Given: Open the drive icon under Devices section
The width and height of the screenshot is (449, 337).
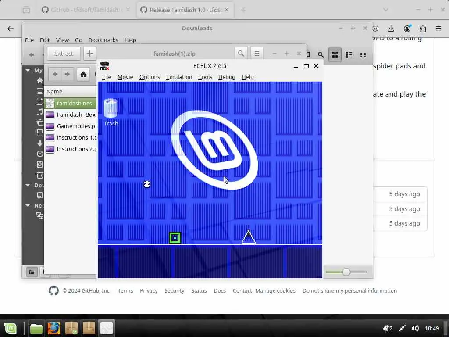Looking at the screenshot, I should [x=40, y=195].
